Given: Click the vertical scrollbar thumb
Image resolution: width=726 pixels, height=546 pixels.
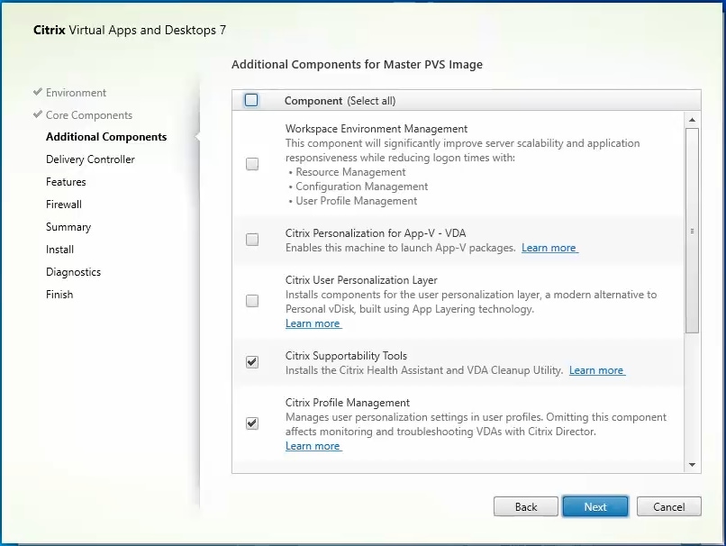Looking at the screenshot, I should click(x=692, y=230).
